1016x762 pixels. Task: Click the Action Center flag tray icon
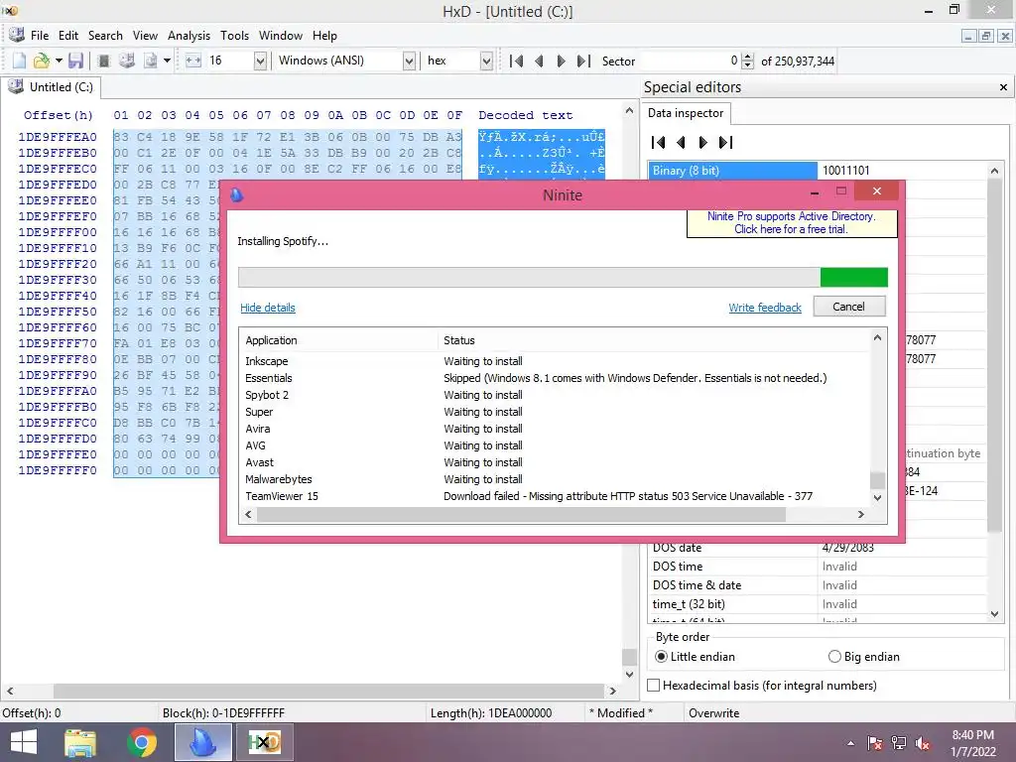pos(875,743)
